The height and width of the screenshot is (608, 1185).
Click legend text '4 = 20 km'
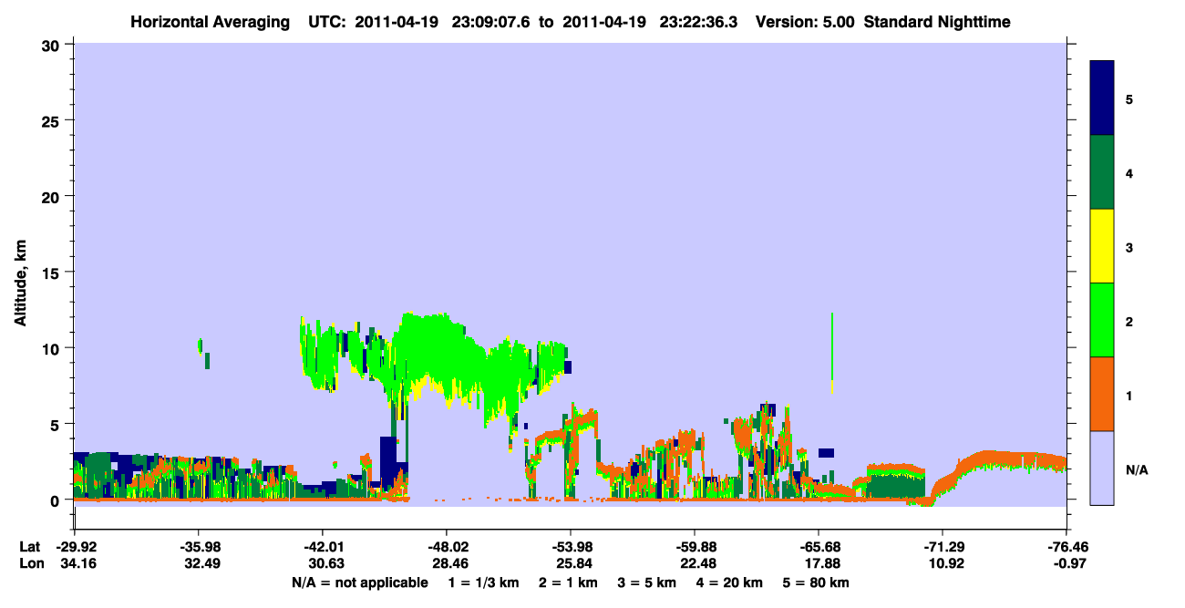(729, 582)
